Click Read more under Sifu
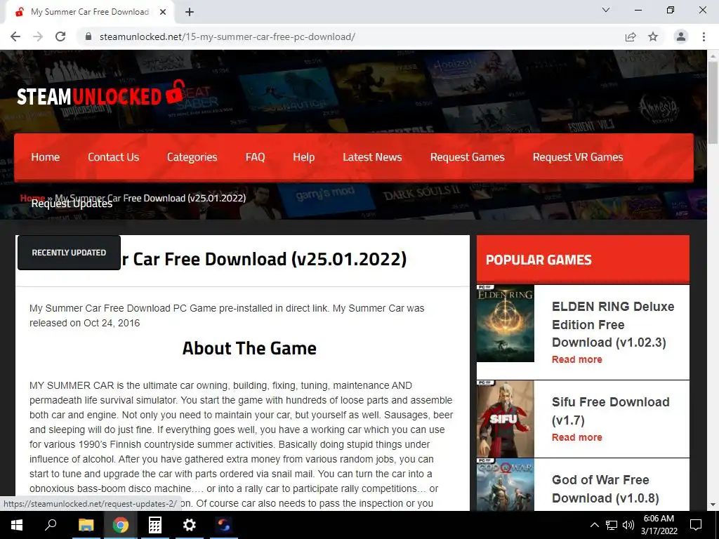719x539 pixels. click(x=577, y=437)
